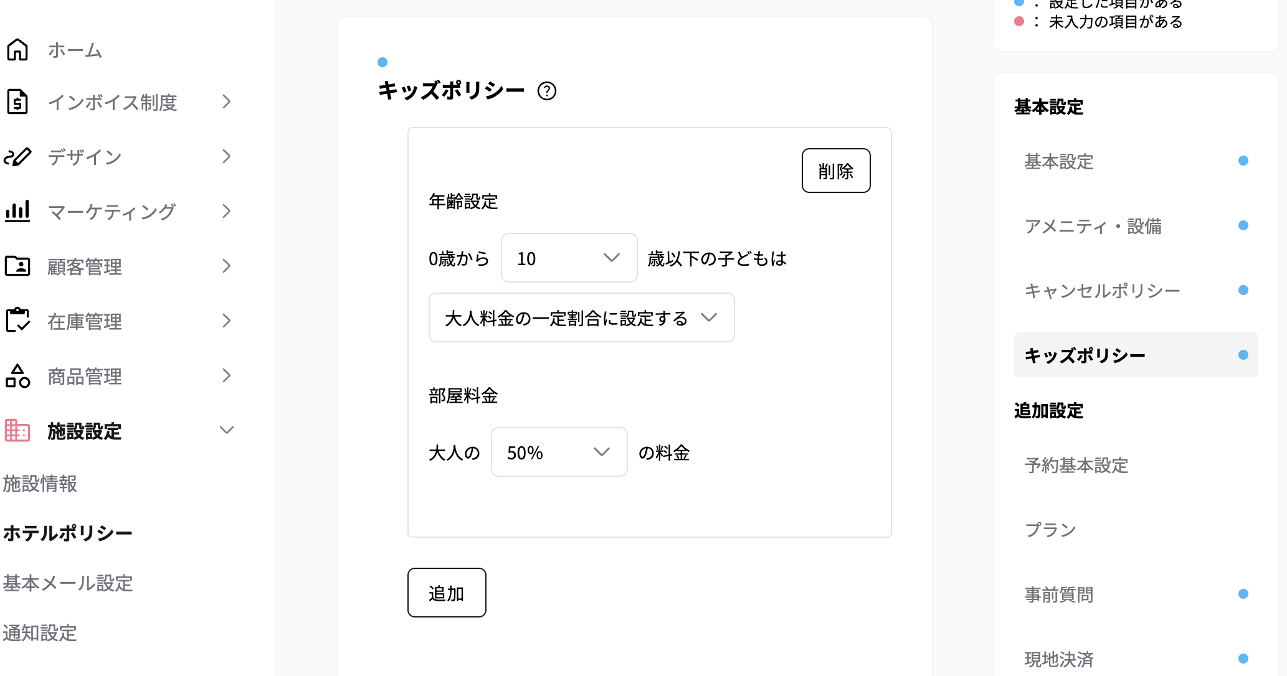Image resolution: width=1287 pixels, height=676 pixels.
Task: Open 顧客管理 using its contact card icon
Action: tap(18, 266)
